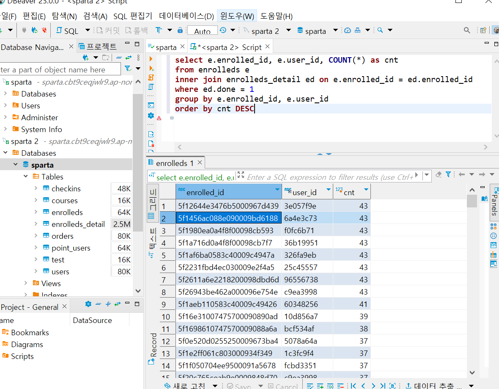Open a new SQL script editor
Screen dimensions: 499x389
pyautogui.click(x=67, y=30)
